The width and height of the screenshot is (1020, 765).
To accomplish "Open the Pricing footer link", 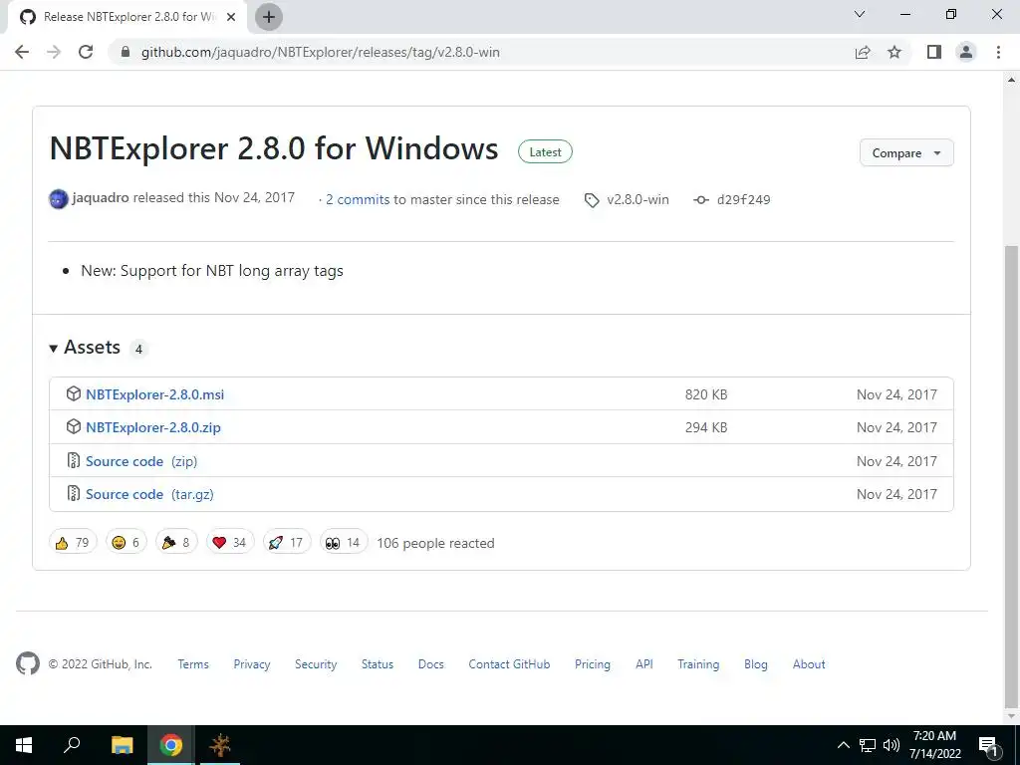I will (593, 664).
